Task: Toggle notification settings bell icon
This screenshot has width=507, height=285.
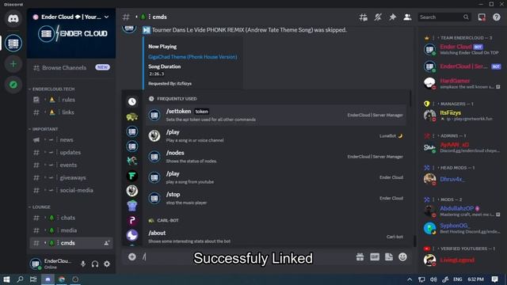Action: tap(378, 17)
